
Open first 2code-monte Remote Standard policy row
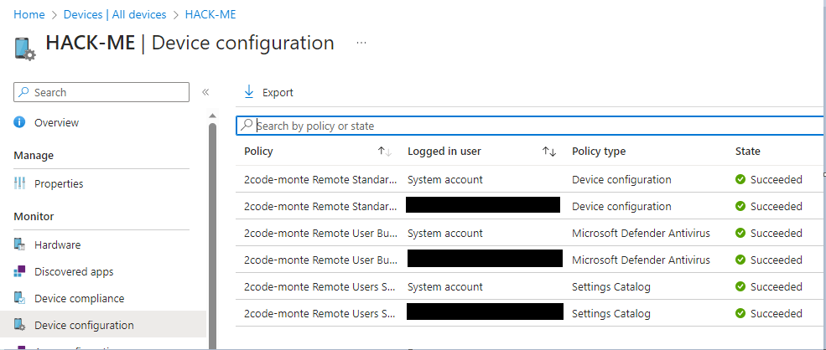click(x=319, y=179)
